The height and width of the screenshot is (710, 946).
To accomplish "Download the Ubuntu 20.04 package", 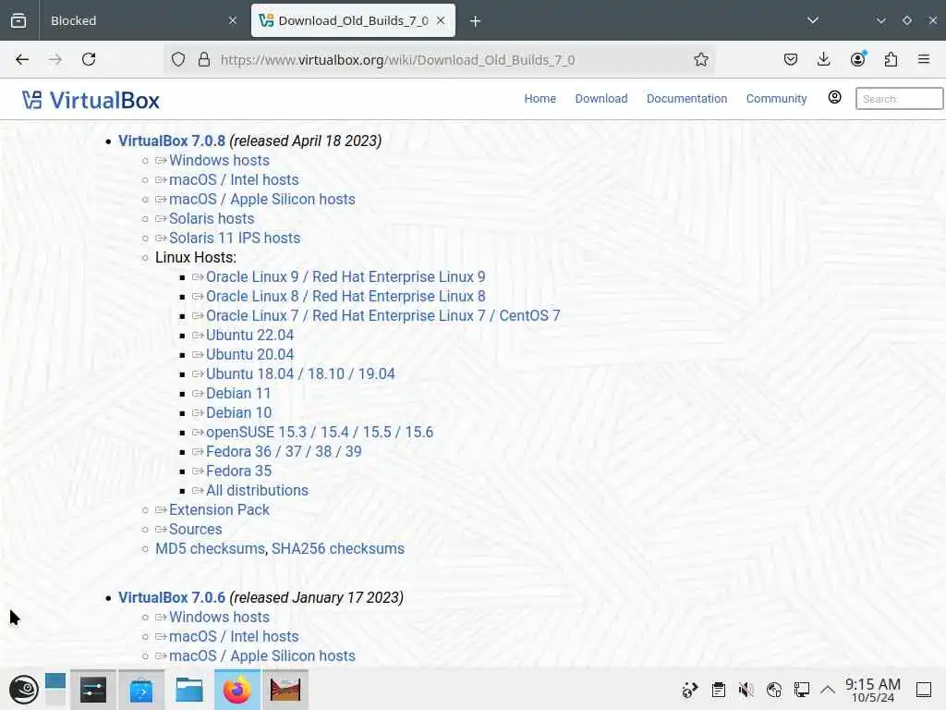I will (x=249, y=354).
